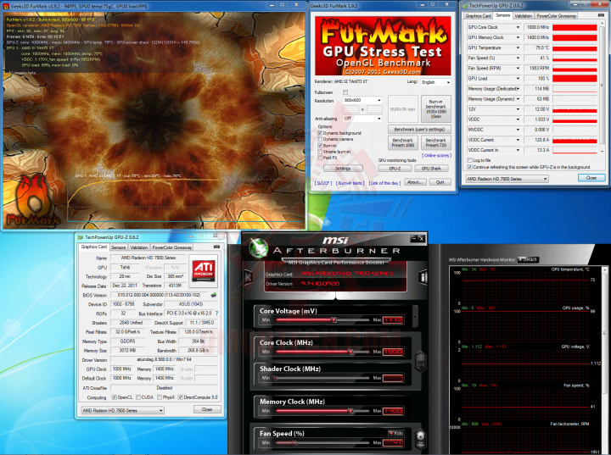Toggle the Fullscreen checkbox in FurMark
The height and width of the screenshot is (455, 611).
(x=345, y=92)
